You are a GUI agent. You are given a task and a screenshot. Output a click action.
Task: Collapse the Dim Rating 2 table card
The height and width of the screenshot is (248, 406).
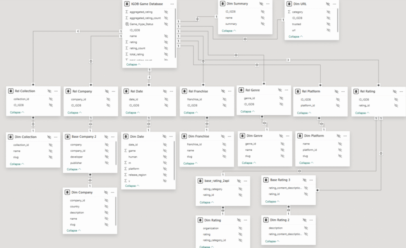271,241
